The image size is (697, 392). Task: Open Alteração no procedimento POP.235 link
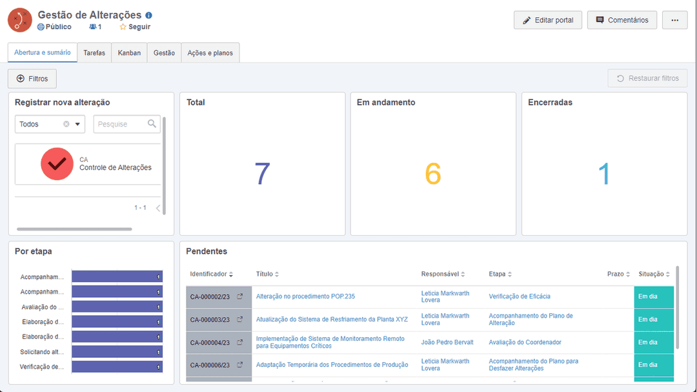pyautogui.click(x=305, y=296)
